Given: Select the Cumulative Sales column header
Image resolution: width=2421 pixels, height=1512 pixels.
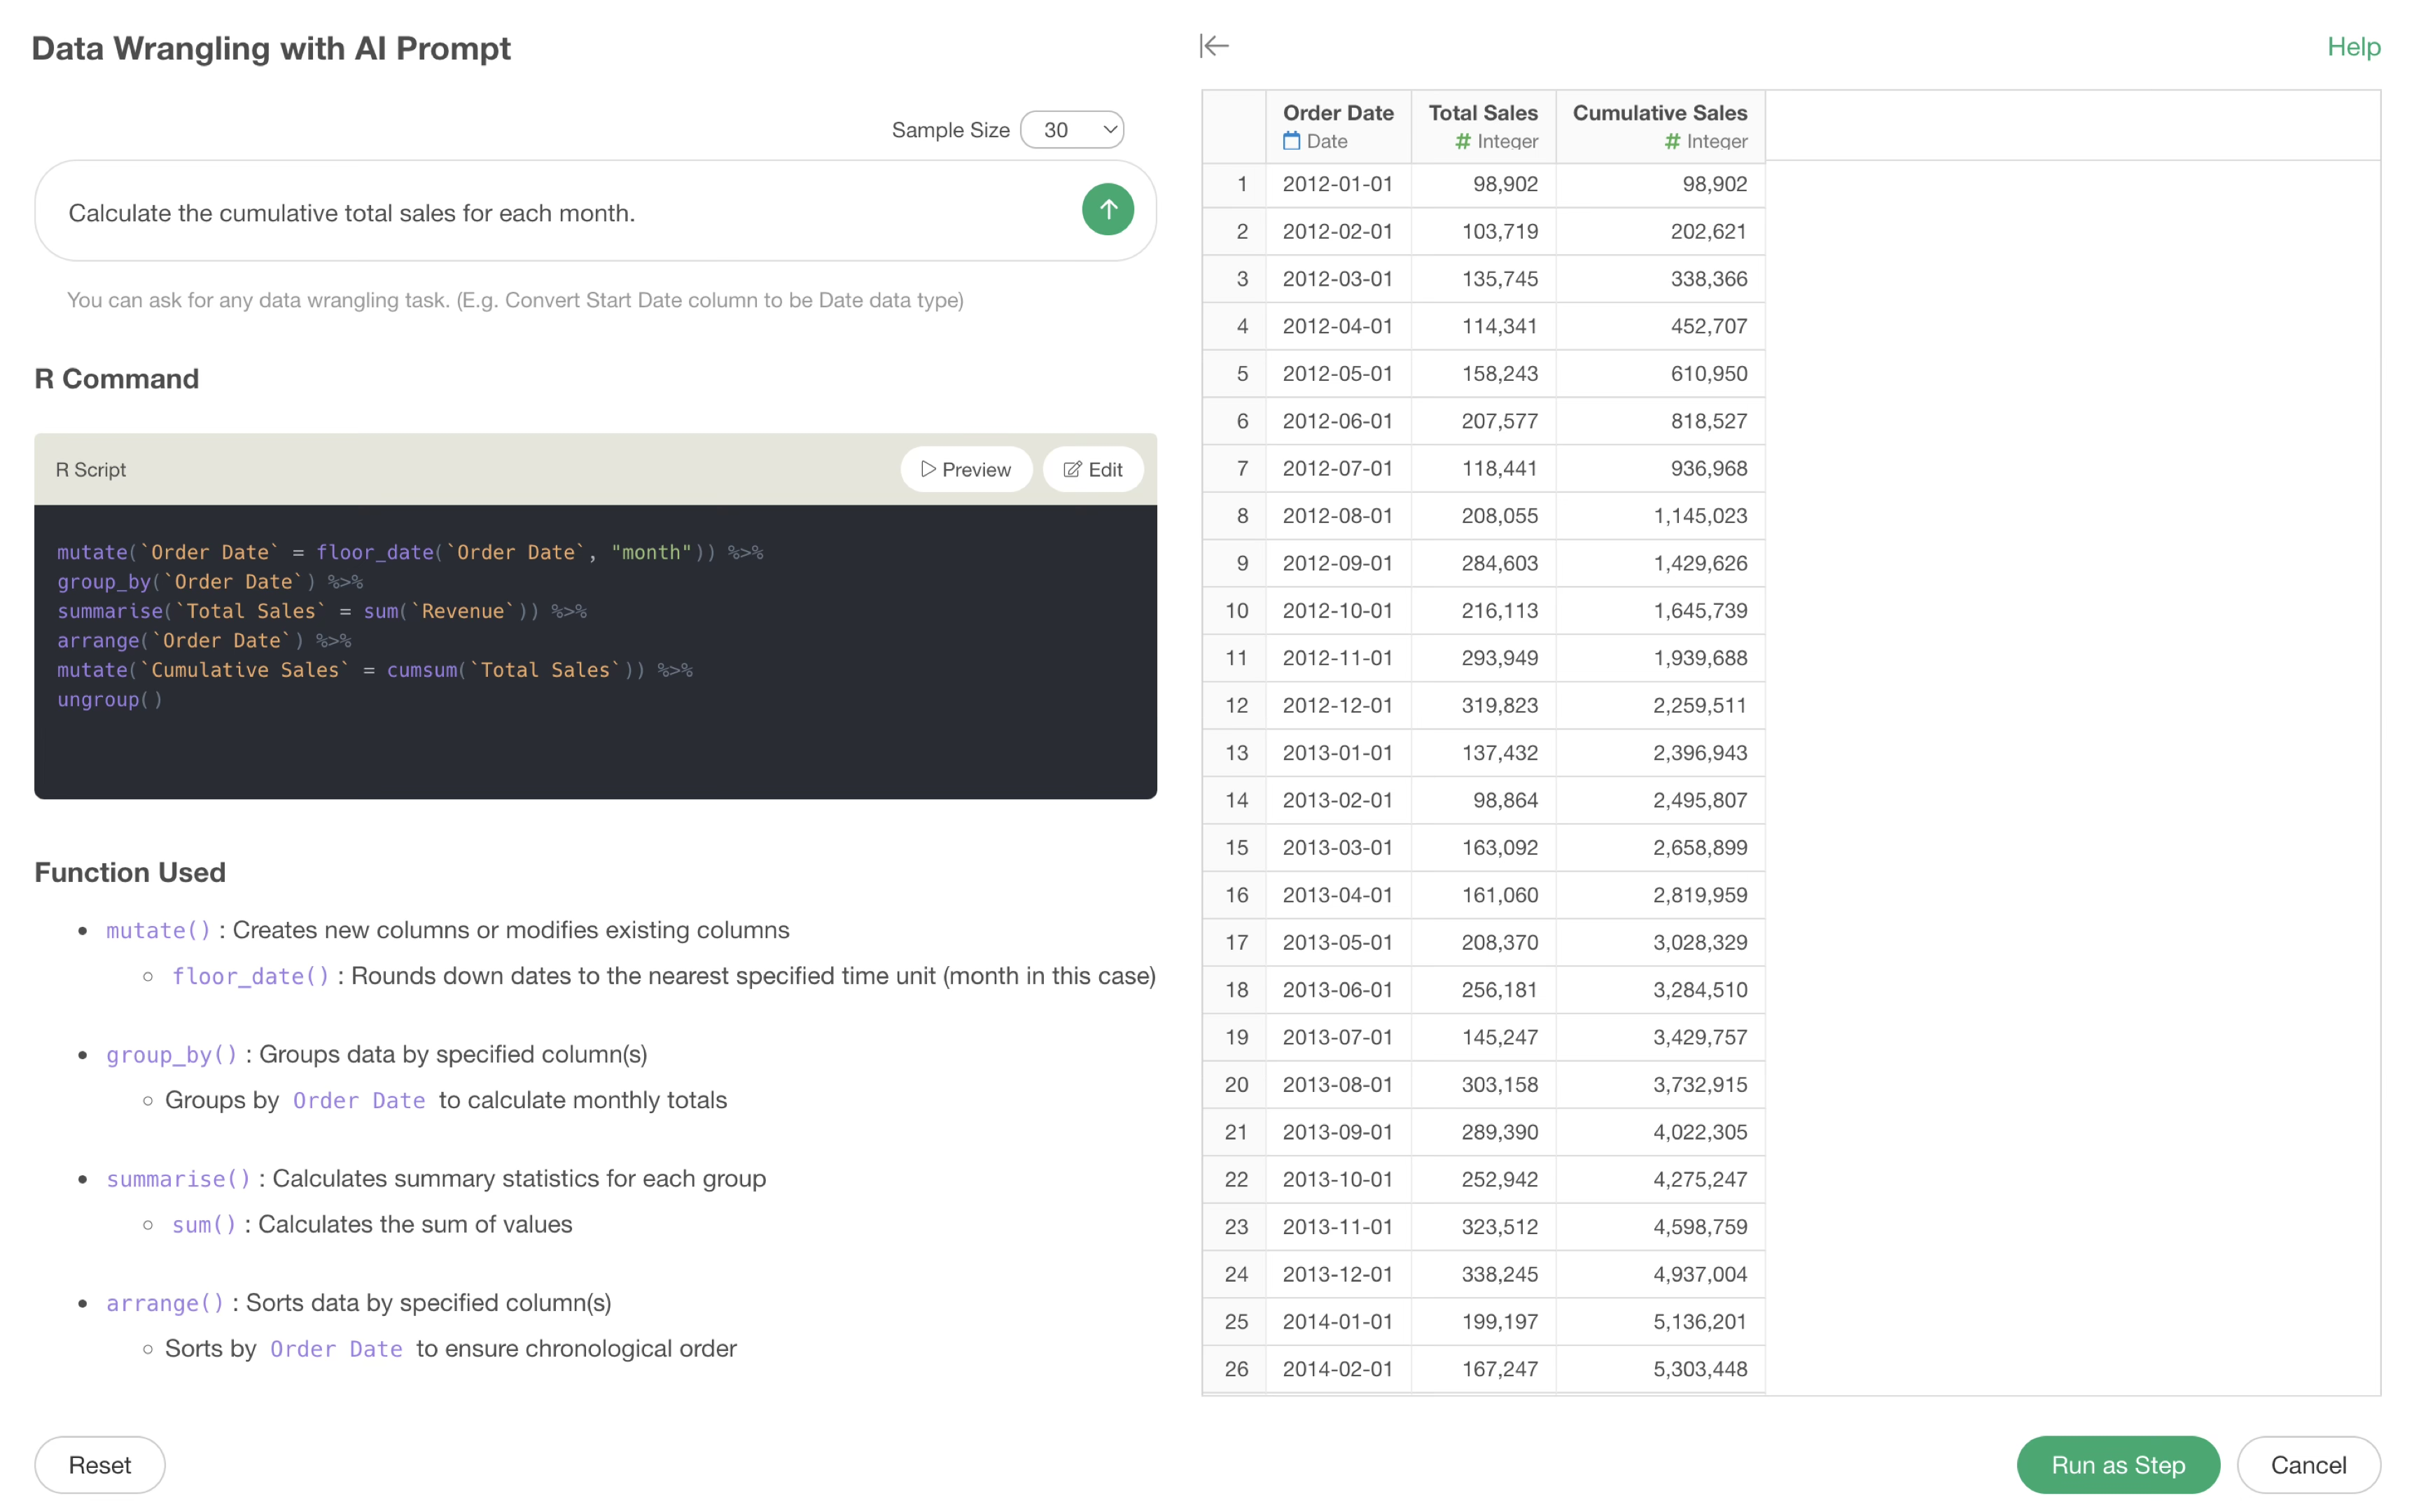Looking at the screenshot, I should pyautogui.click(x=1659, y=126).
